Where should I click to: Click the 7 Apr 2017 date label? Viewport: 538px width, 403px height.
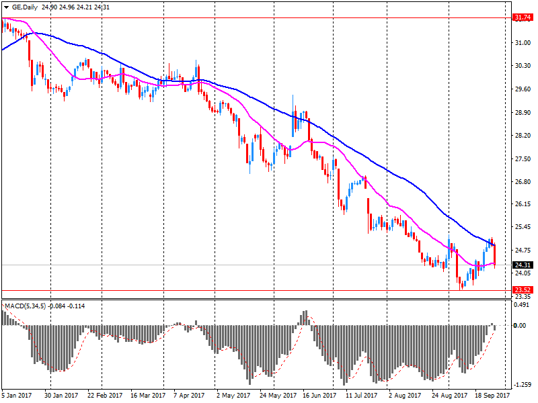(x=189, y=396)
